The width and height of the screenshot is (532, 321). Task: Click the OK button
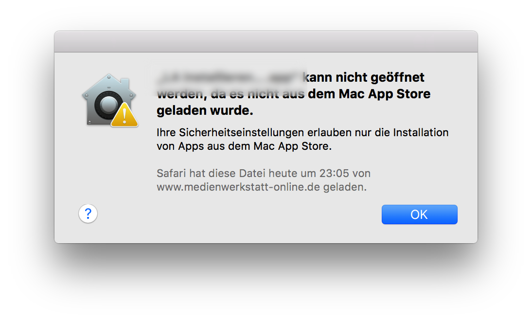click(419, 214)
